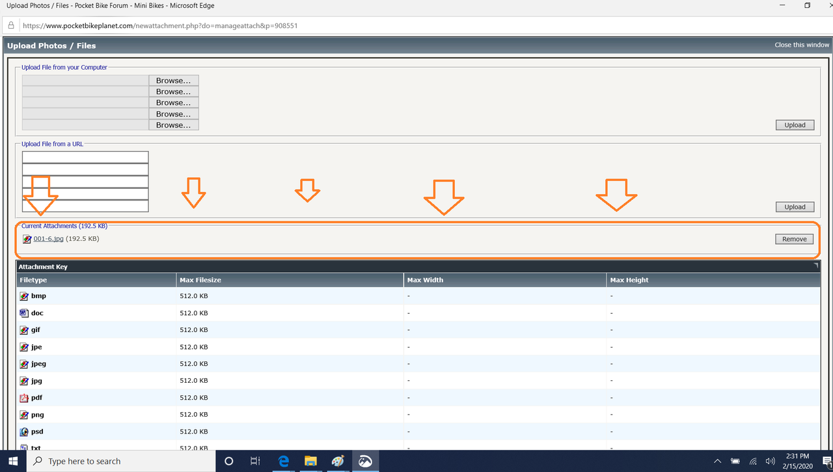Click the psd filetype icon

24,432
